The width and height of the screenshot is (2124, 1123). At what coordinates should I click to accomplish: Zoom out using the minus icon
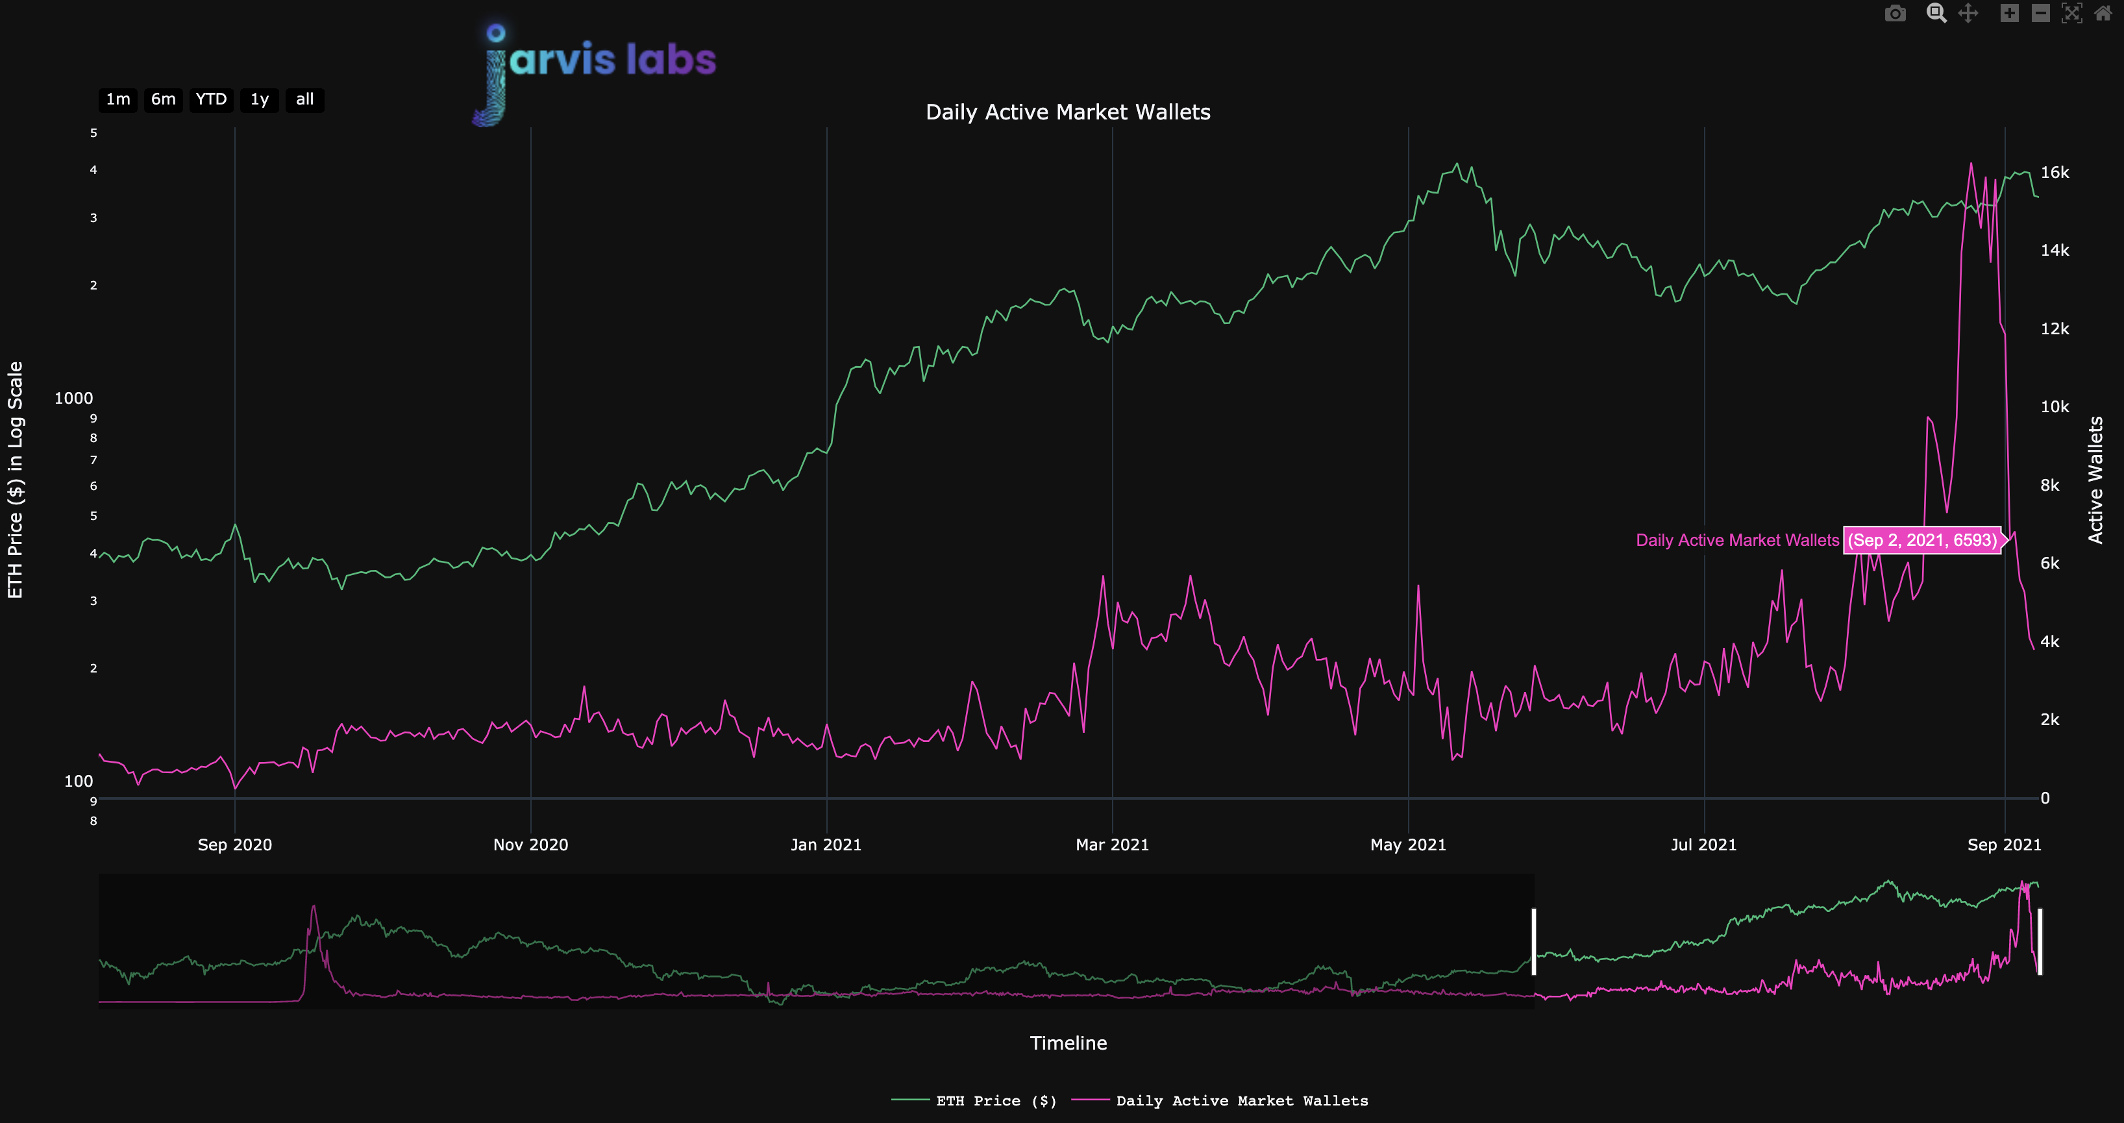[2041, 13]
